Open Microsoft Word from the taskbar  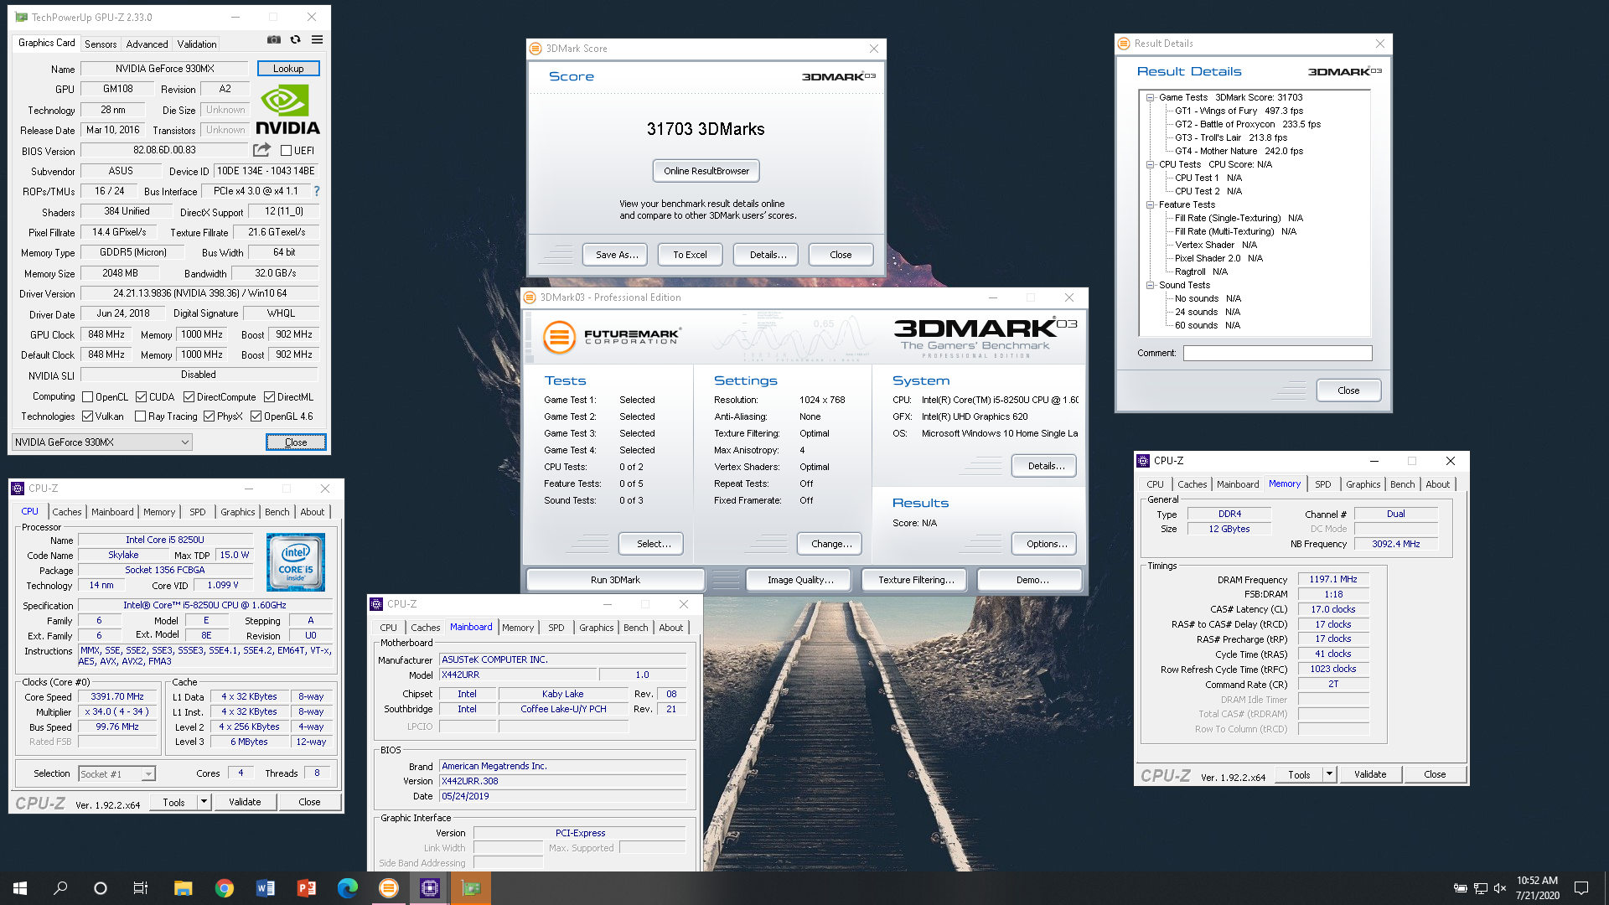[x=265, y=888]
